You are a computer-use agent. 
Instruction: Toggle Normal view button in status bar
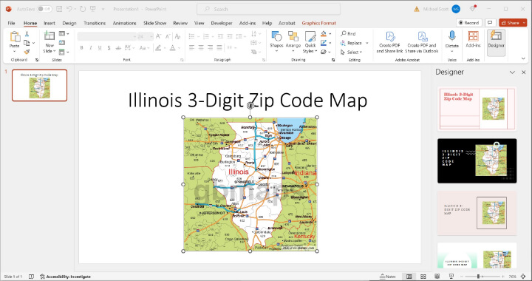click(x=409, y=277)
